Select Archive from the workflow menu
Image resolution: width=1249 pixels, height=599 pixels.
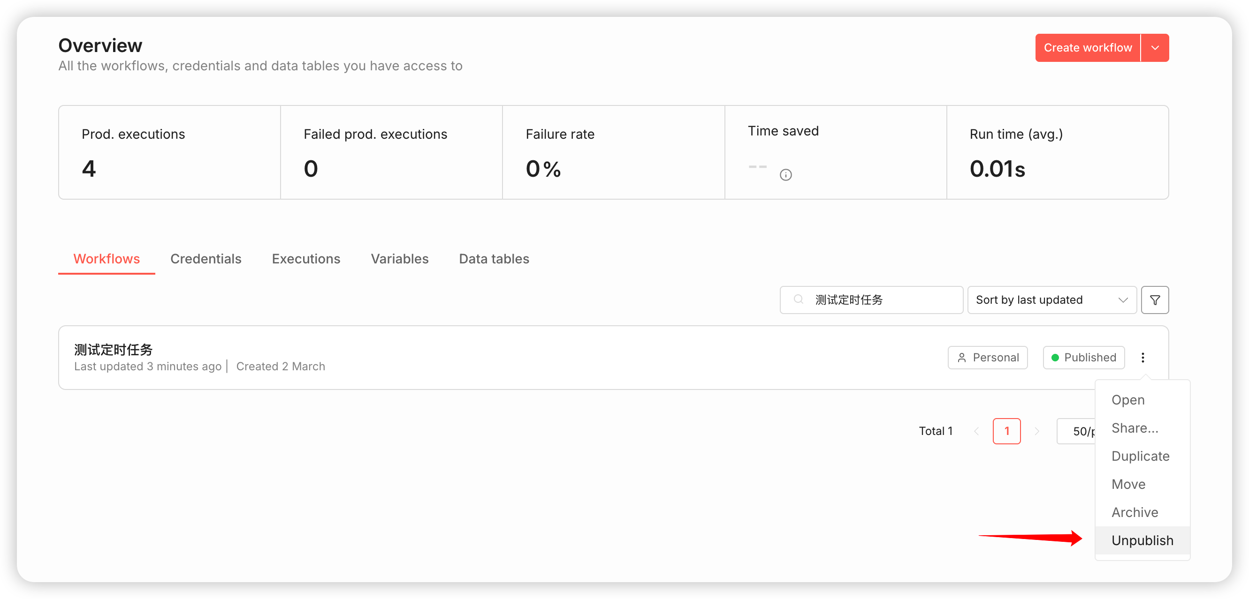(x=1135, y=512)
